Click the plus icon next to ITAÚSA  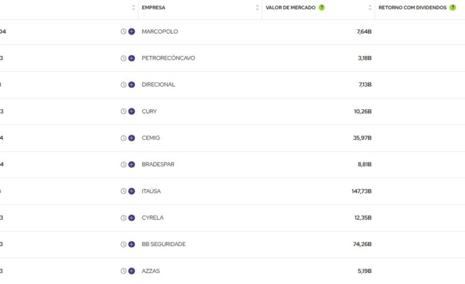pos(132,191)
